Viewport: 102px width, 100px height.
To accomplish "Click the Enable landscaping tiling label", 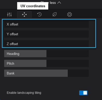I will 24,93.
